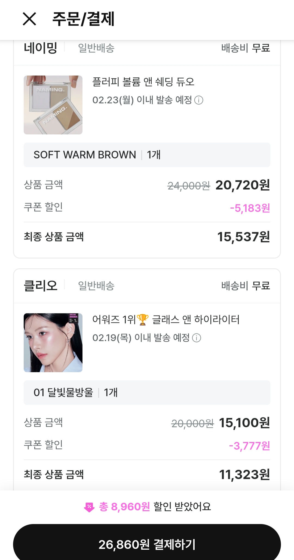Tap the 클리오 store name

coord(41,286)
